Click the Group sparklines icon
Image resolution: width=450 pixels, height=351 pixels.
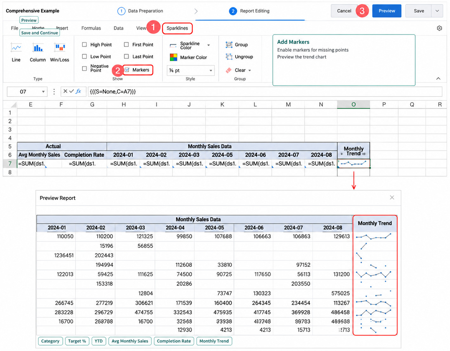click(x=229, y=45)
